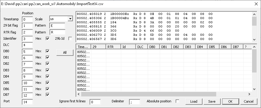Screen dimensions: 261x108
Task: Click the DB7 column header
Action: point(237,47)
